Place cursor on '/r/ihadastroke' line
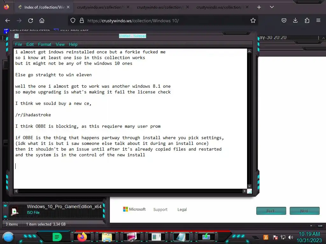 tap(33, 115)
